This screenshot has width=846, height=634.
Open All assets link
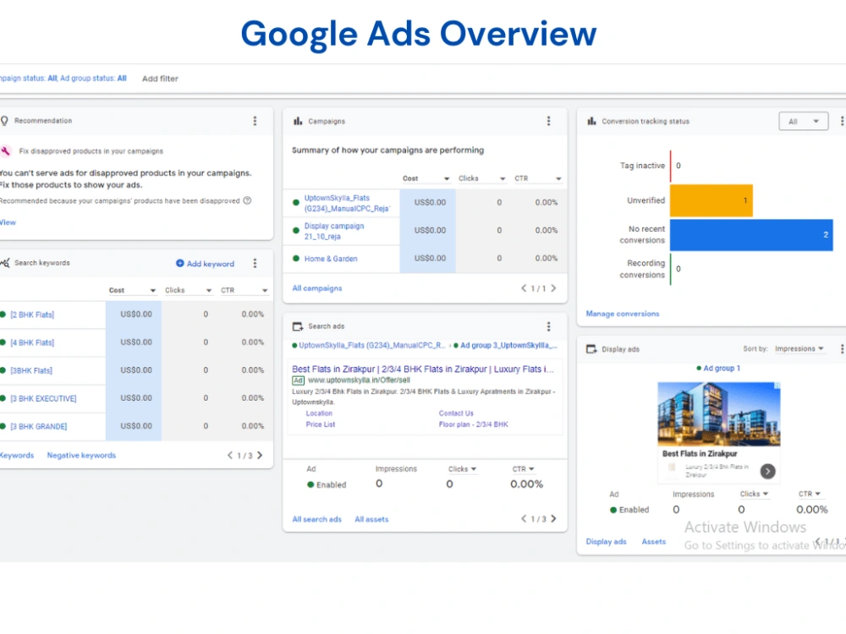371,519
